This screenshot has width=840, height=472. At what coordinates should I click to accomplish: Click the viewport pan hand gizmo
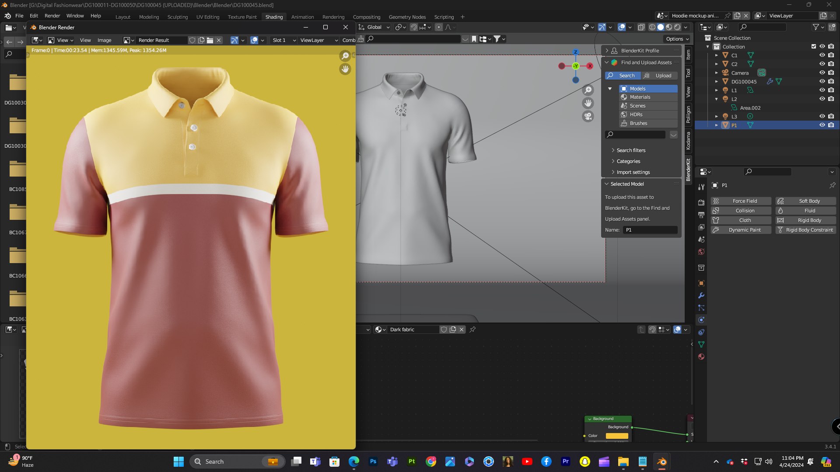[588, 103]
